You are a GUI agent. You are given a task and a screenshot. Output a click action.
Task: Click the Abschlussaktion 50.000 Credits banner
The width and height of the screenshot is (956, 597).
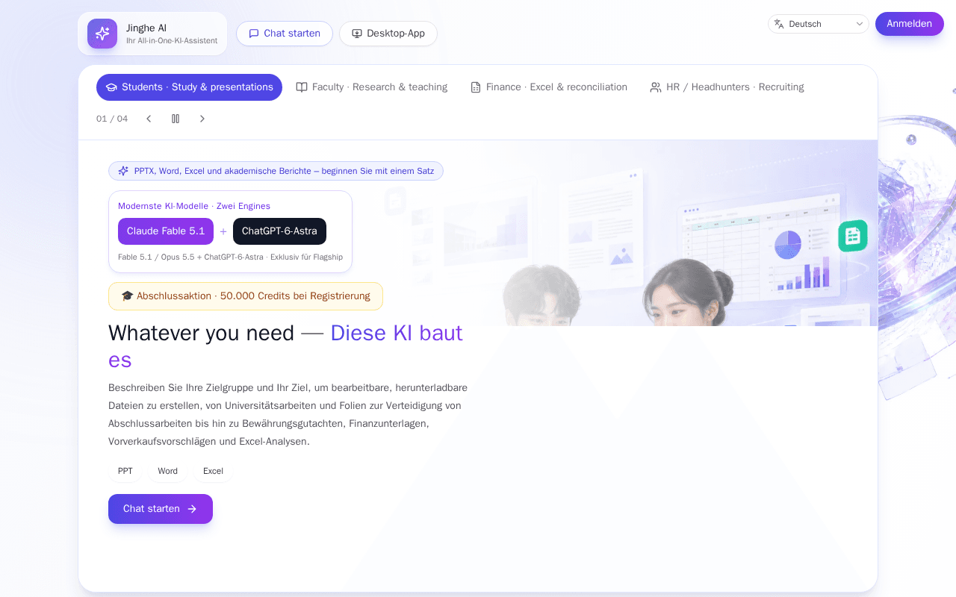(x=246, y=296)
